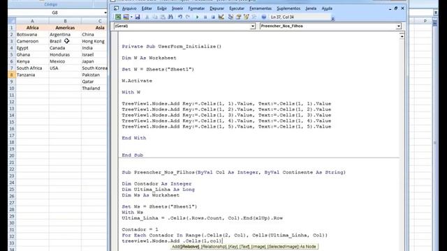Expand the (Geral) object dropdown
This screenshot has width=447, height=251.
(253, 26)
